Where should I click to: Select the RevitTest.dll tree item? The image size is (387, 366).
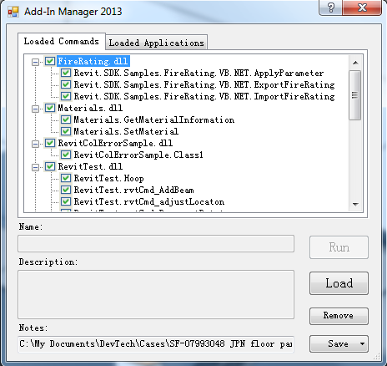pyautogui.click(x=90, y=166)
